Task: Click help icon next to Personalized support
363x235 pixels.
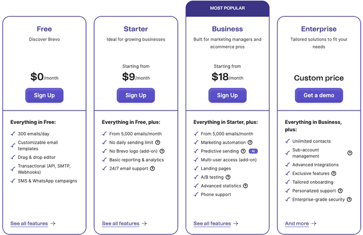Action: pyautogui.click(x=340, y=191)
